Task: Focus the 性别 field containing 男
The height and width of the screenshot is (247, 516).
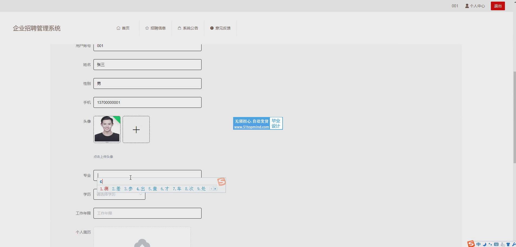Action: click(x=148, y=84)
